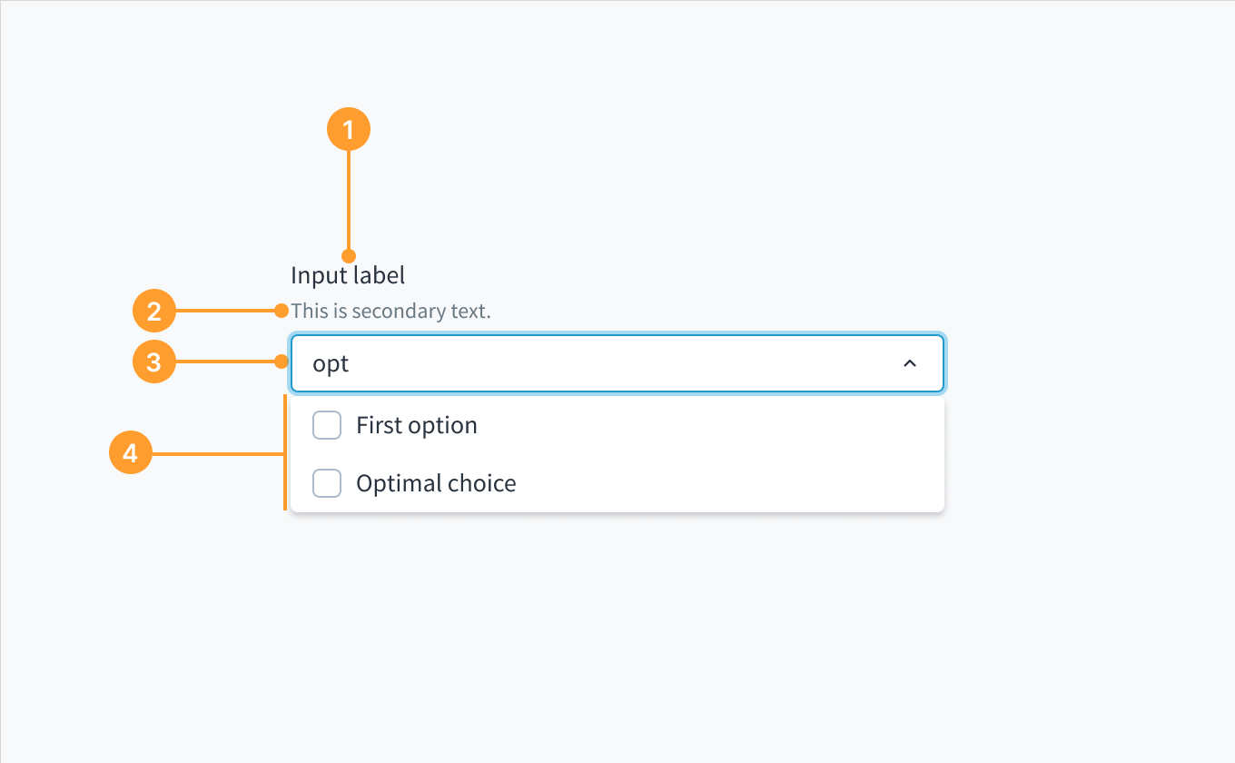1235x763 pixels.
Task: Select the Optimal choice row
Action: (x=436, y=482)
